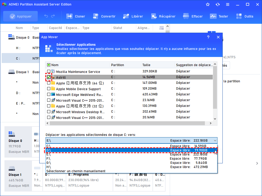Click the star favorite icon in title bar

click(208, 4)
